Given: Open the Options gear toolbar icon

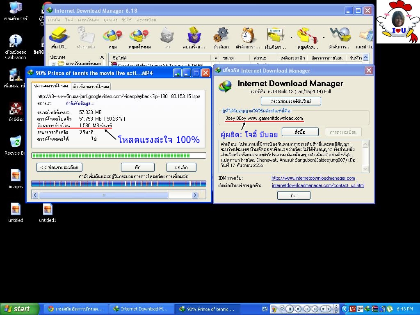Looking at the screenshot, I should (221, 38).
